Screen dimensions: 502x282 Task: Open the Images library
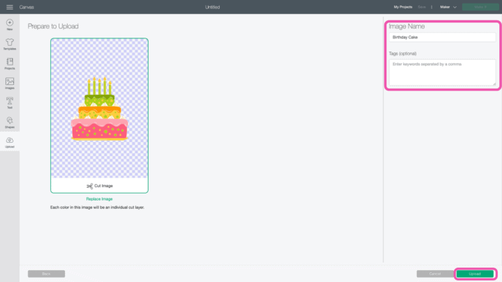pos(9,83)
